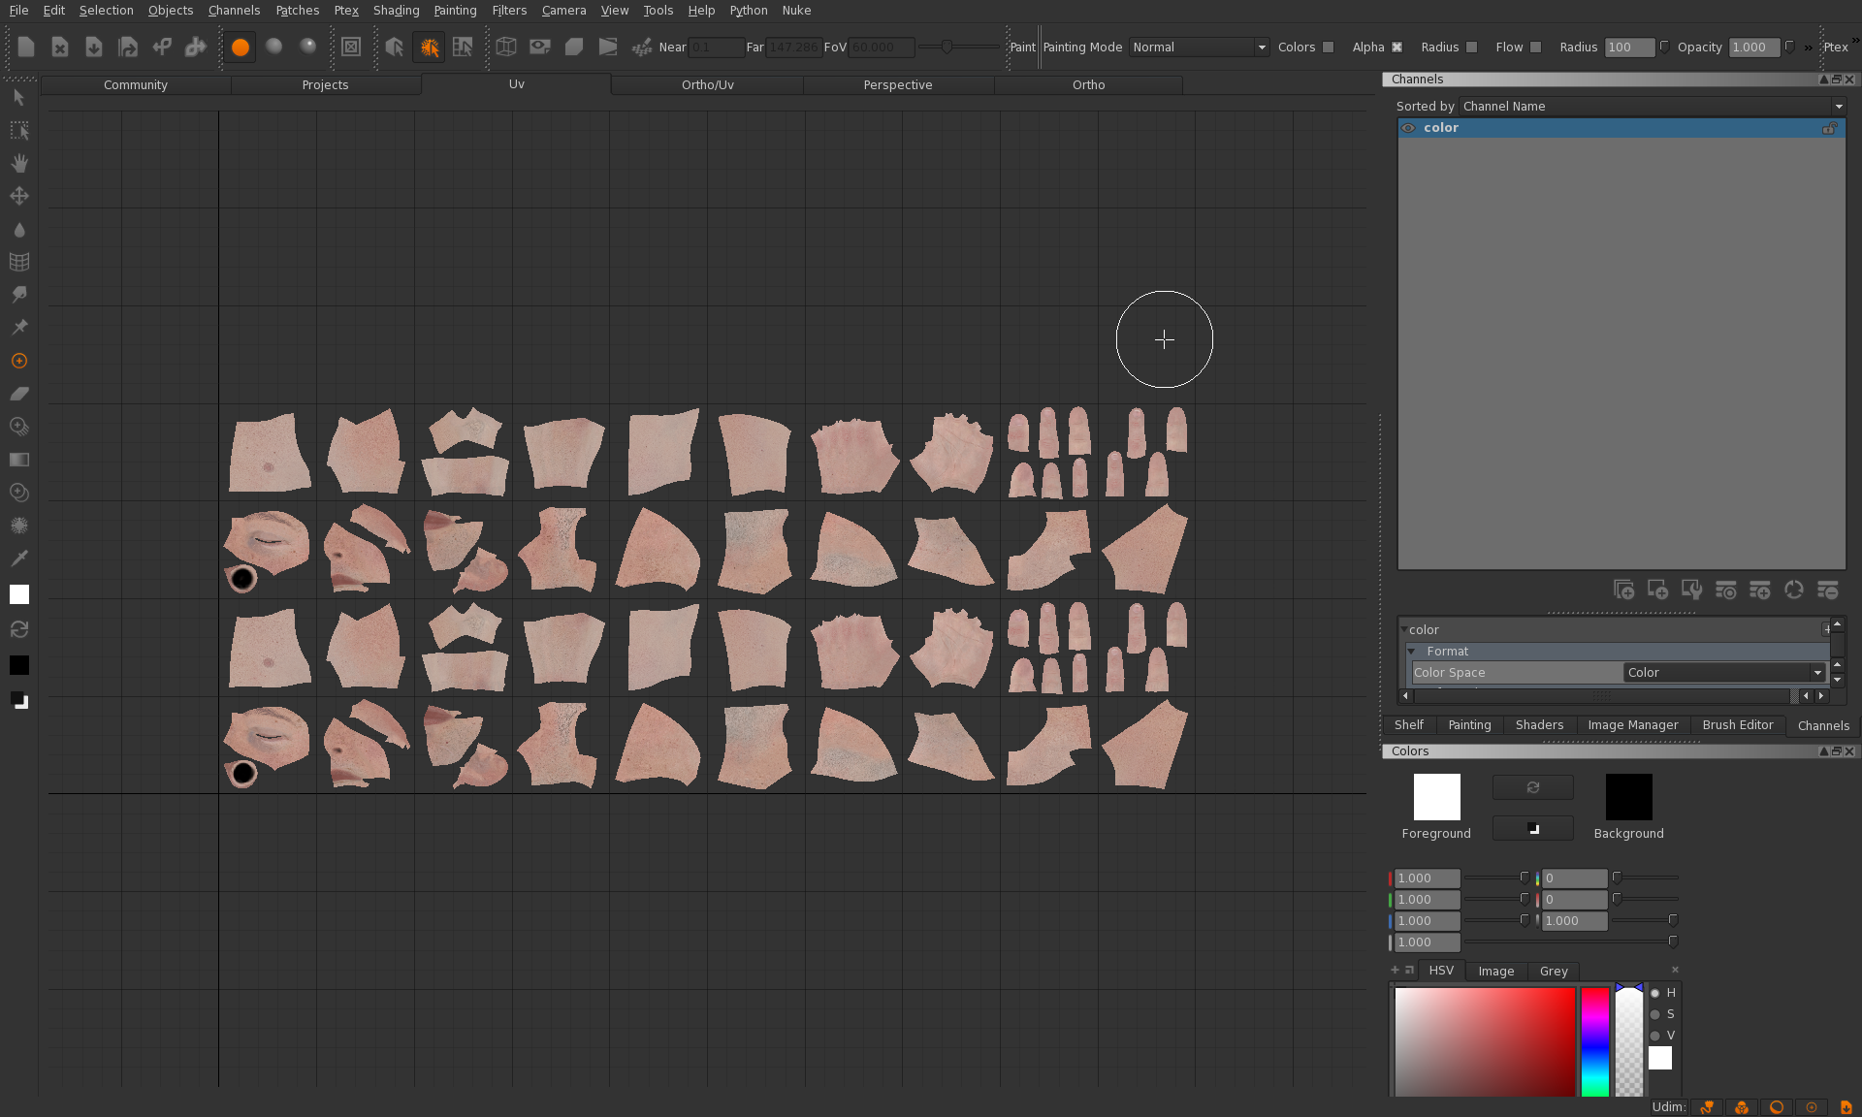
Task: Open the Brush Editor tab
Action: (x=1737, y=724)
